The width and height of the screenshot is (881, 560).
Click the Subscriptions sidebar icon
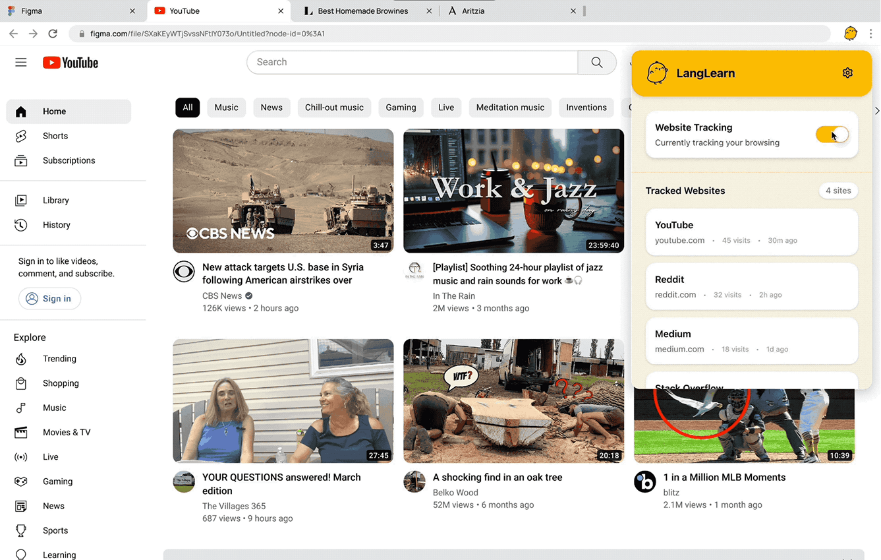pos(21,160)
